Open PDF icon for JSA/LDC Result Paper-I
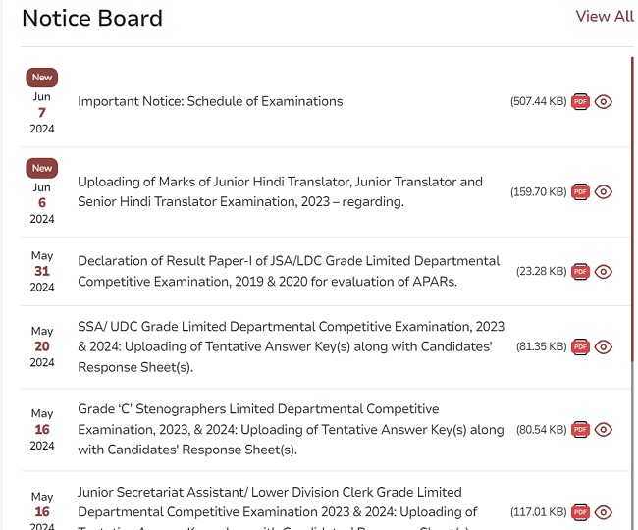Image resolution: width=638 pixels, height=530 pixels. [580, 271]
